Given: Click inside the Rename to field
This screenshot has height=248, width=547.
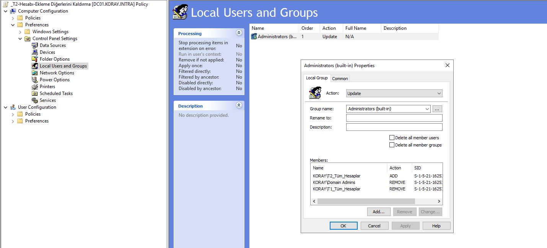Looking at the screenshot, I should tap(394, 118).
